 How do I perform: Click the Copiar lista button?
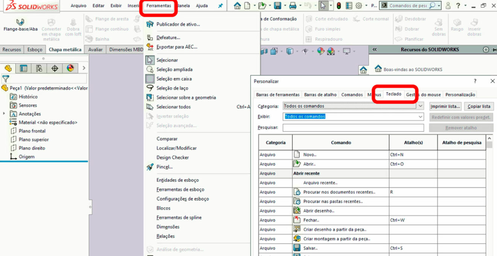(479, 106)
